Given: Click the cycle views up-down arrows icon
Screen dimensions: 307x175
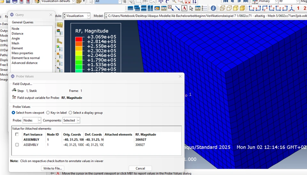Looking at the screenshot, I should click(194, 2).
